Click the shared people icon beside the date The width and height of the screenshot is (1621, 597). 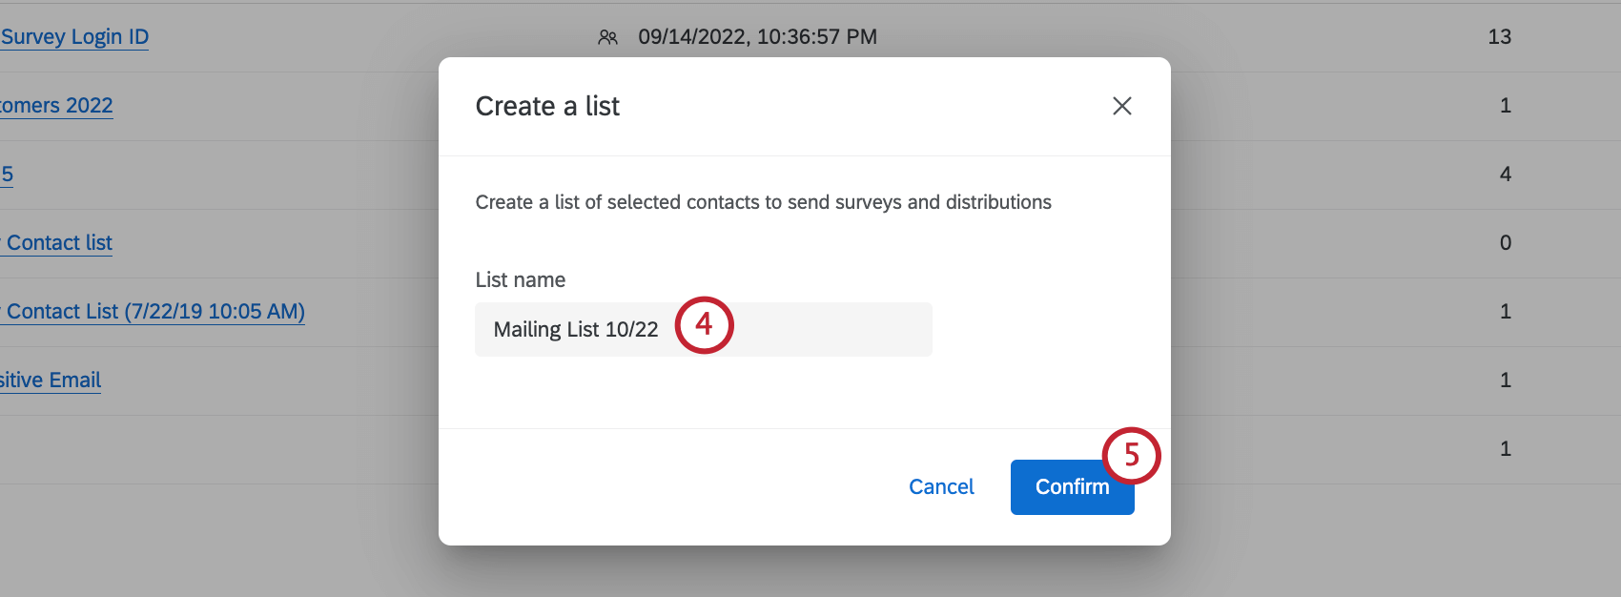tap(607, 37)
